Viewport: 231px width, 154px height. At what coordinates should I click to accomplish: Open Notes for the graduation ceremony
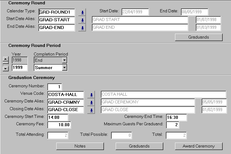click(80, 146)
